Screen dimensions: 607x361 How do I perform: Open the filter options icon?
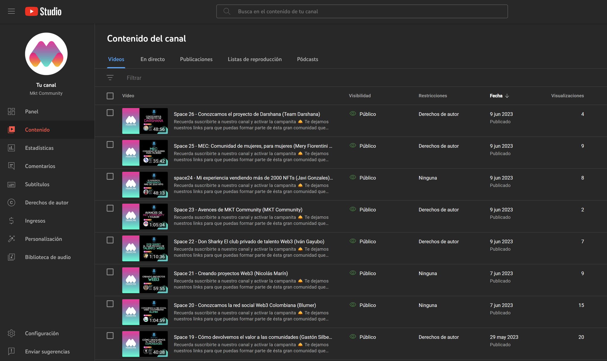click(110, 78)
